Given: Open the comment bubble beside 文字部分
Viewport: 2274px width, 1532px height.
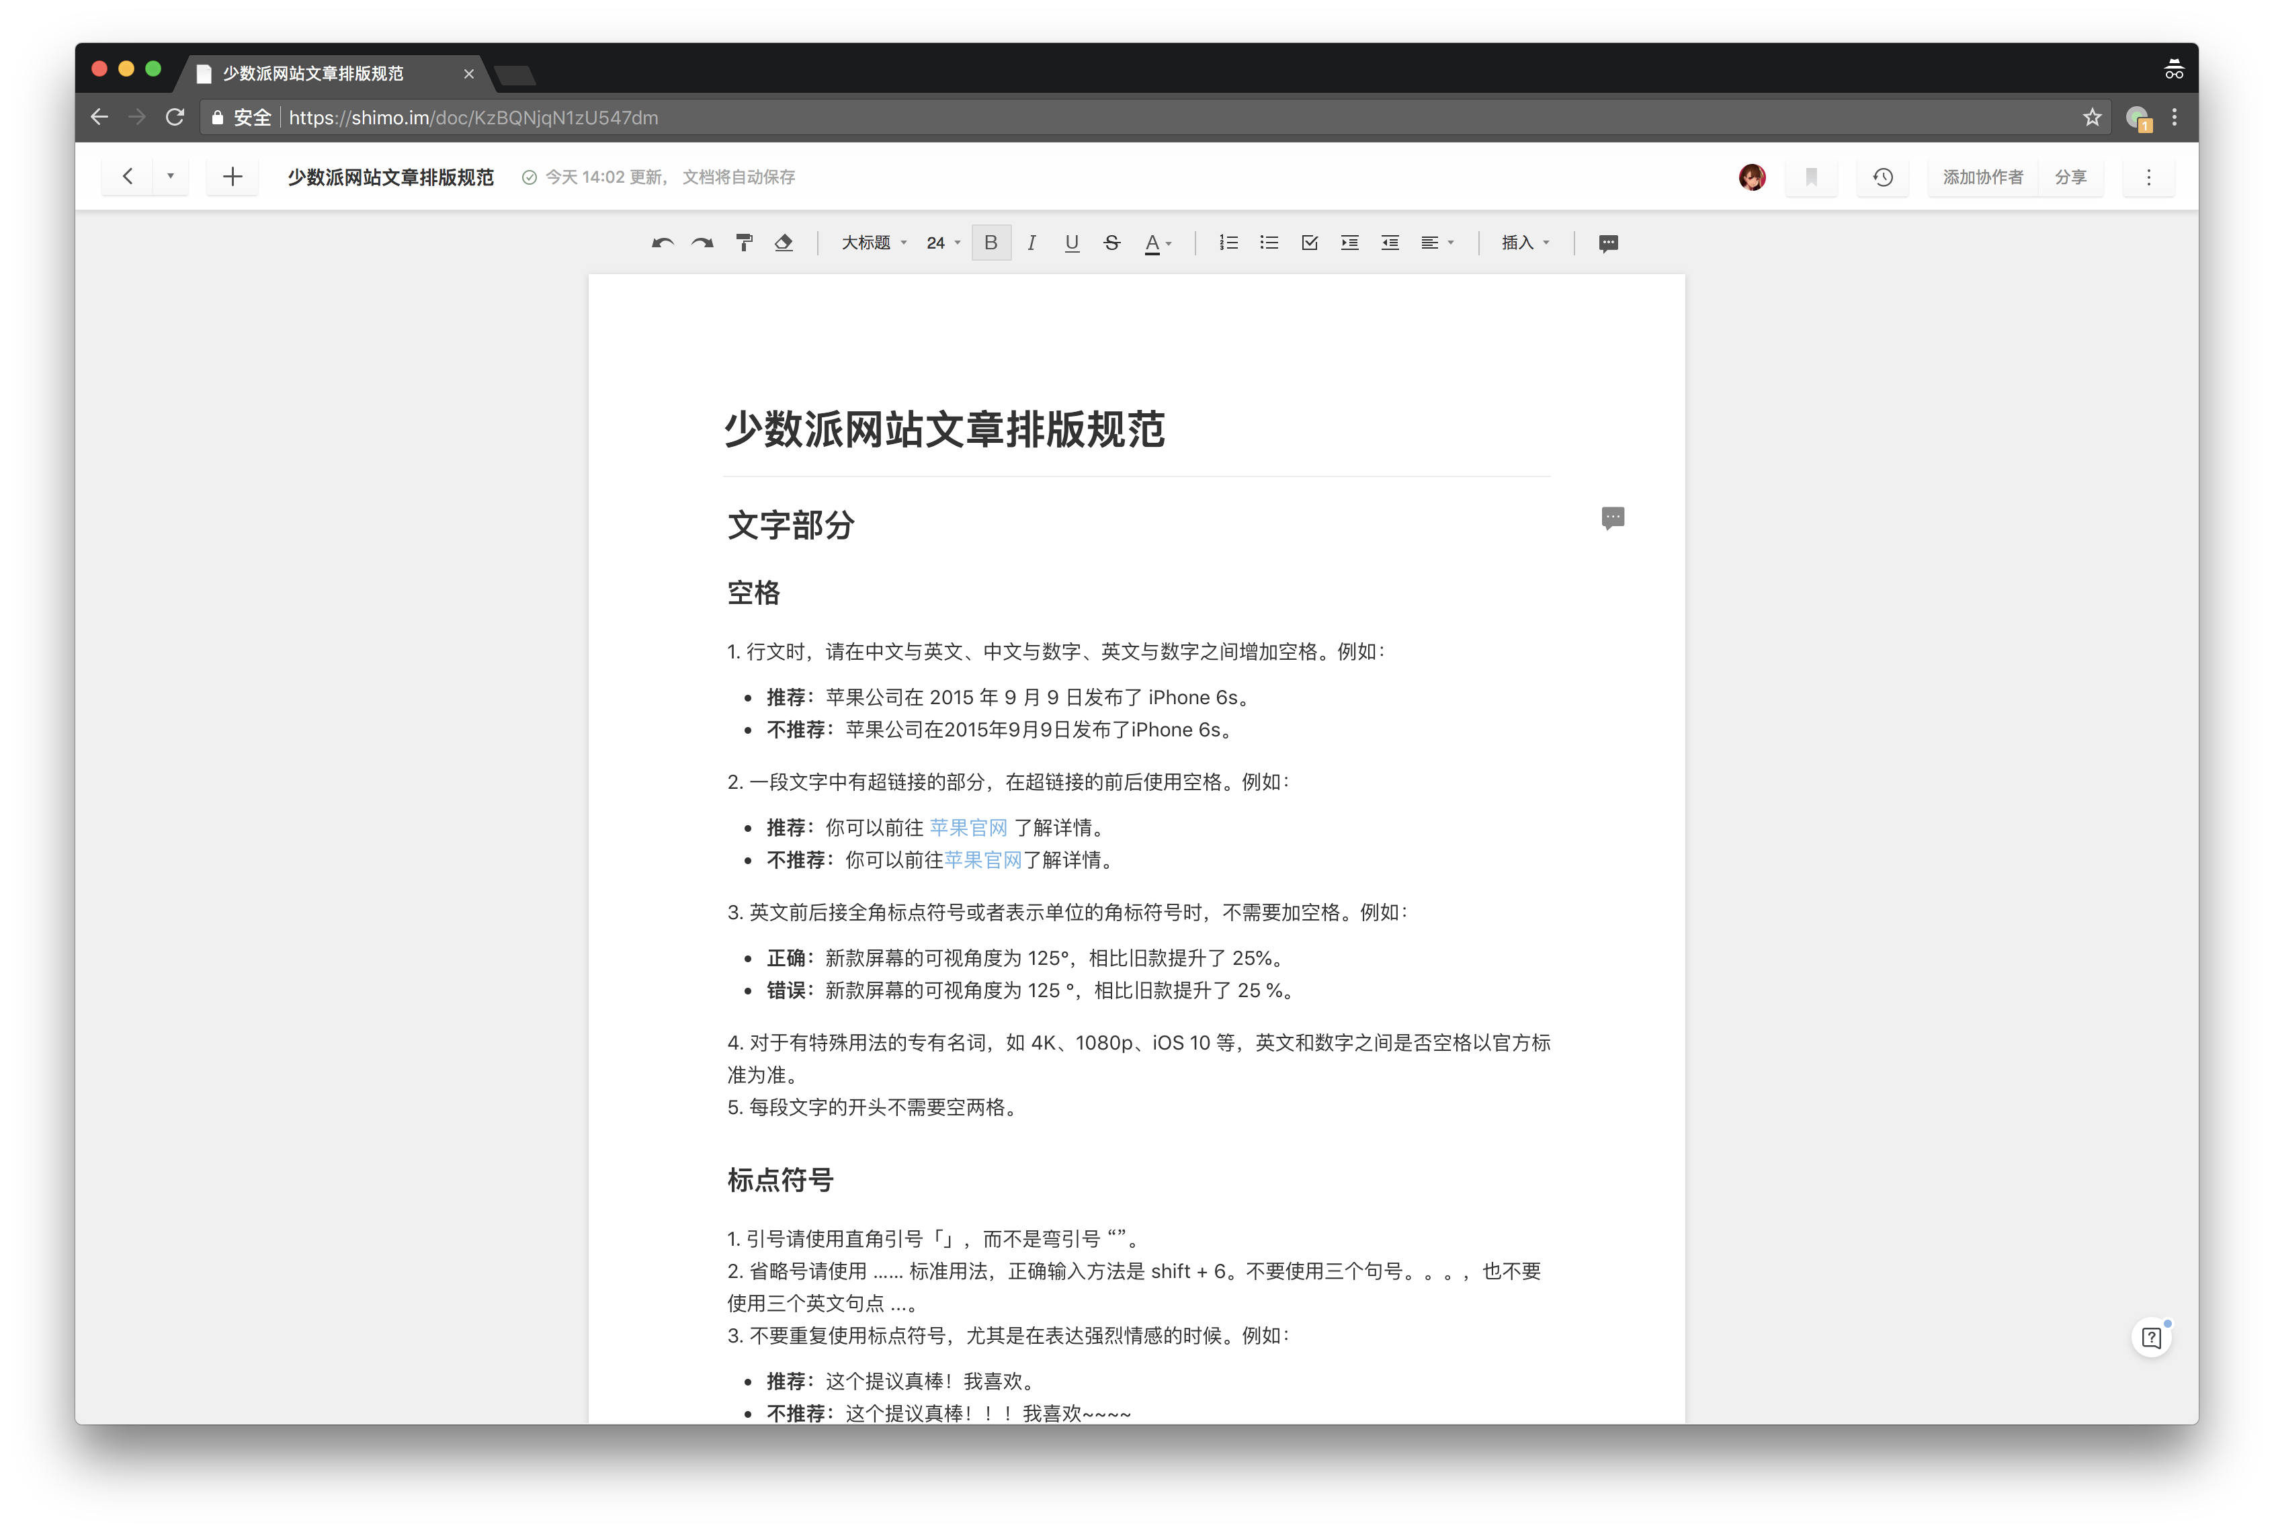Looking at the screenshot, I should pos(1612,518).
